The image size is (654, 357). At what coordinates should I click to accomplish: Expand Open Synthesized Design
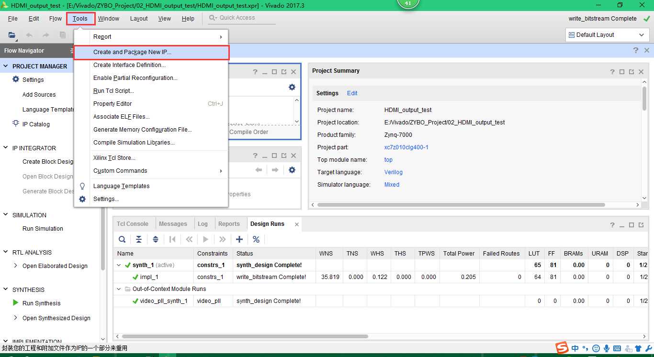tap(16, 318)
